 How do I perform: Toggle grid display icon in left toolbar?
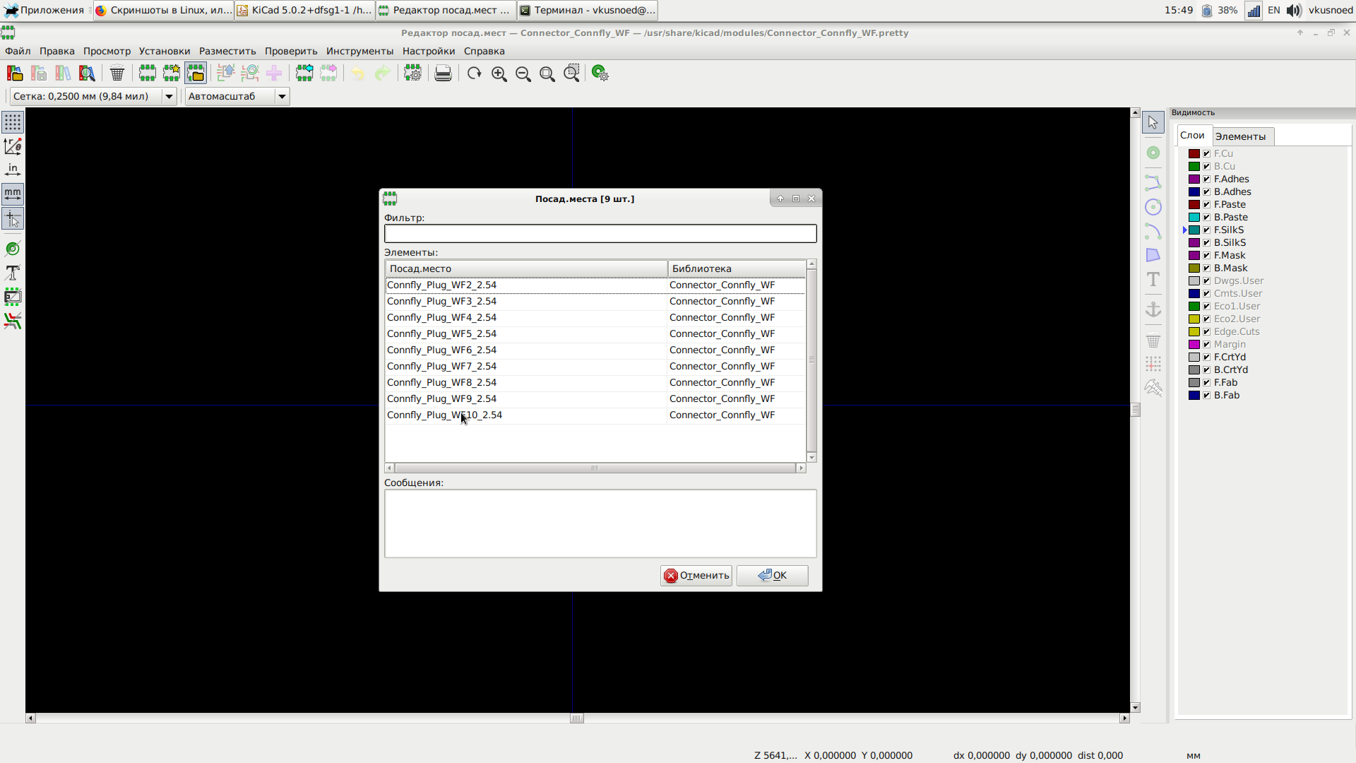pyautogui.click(x=13, y=122)
